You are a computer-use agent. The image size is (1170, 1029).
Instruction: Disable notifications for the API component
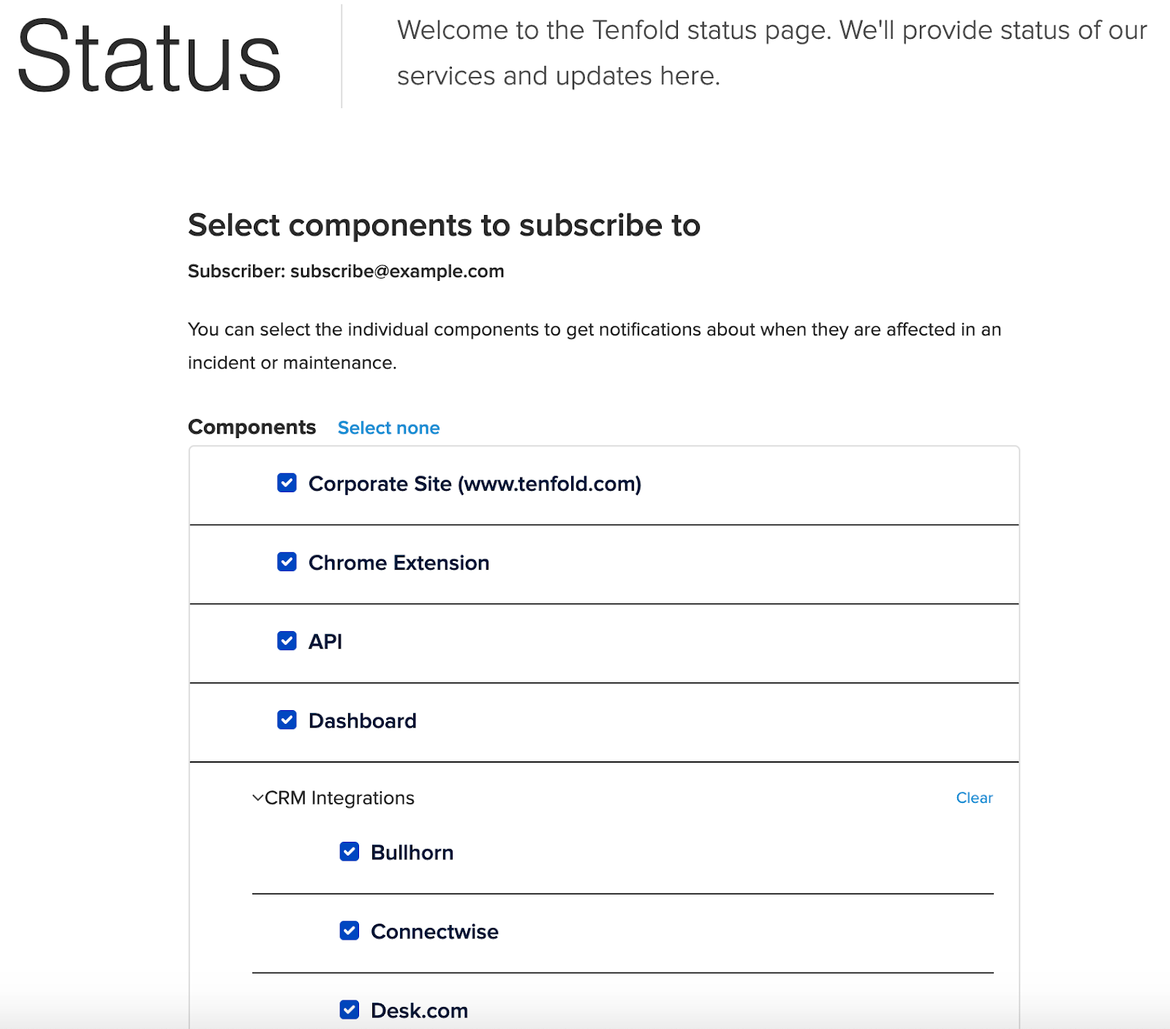pos(286,641)
